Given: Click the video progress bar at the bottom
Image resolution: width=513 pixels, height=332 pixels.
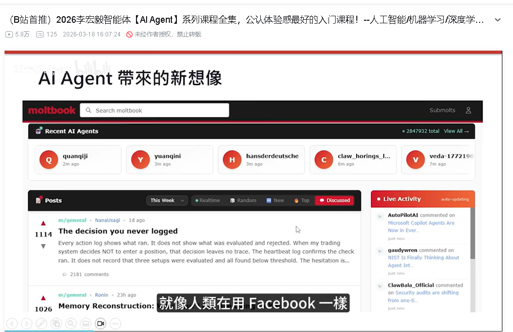Looking at the screenshot, I should coord(253,331).
